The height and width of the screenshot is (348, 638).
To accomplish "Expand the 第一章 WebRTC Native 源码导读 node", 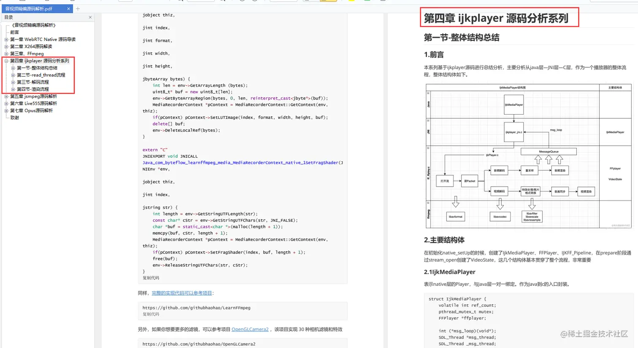I will (x=6, y=40).
